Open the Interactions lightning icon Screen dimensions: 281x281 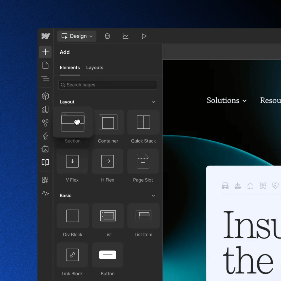click(45, 136)
